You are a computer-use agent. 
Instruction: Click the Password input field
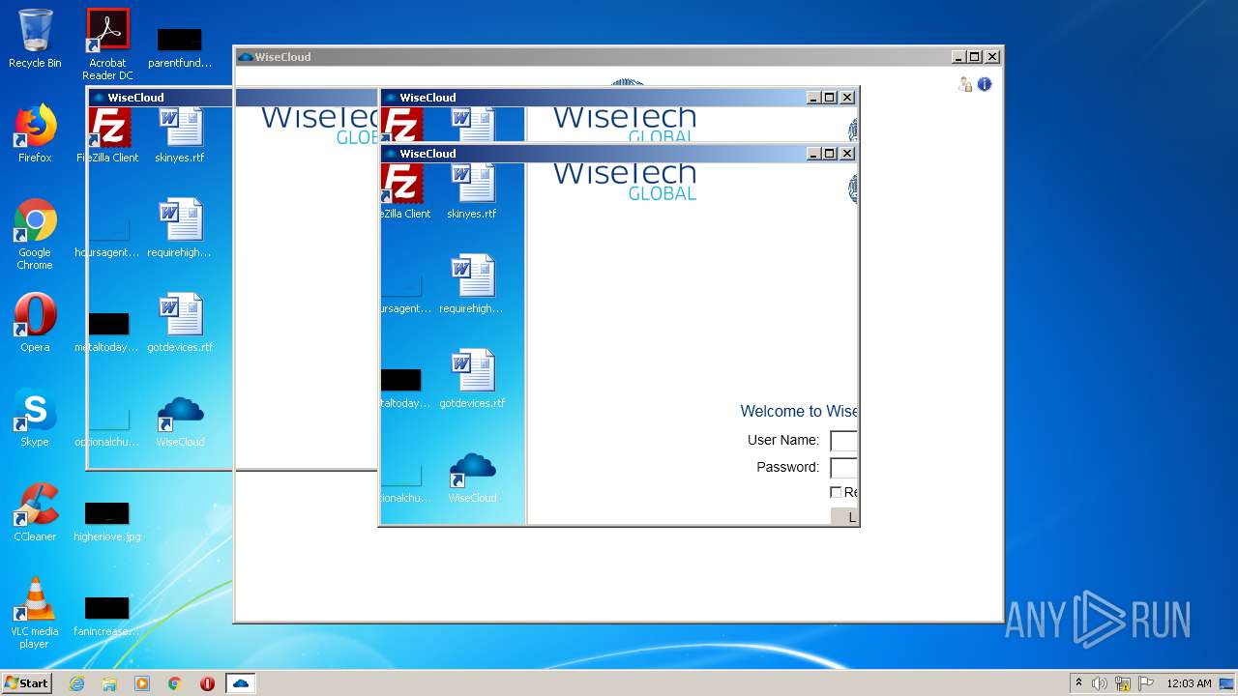[843, 468]
